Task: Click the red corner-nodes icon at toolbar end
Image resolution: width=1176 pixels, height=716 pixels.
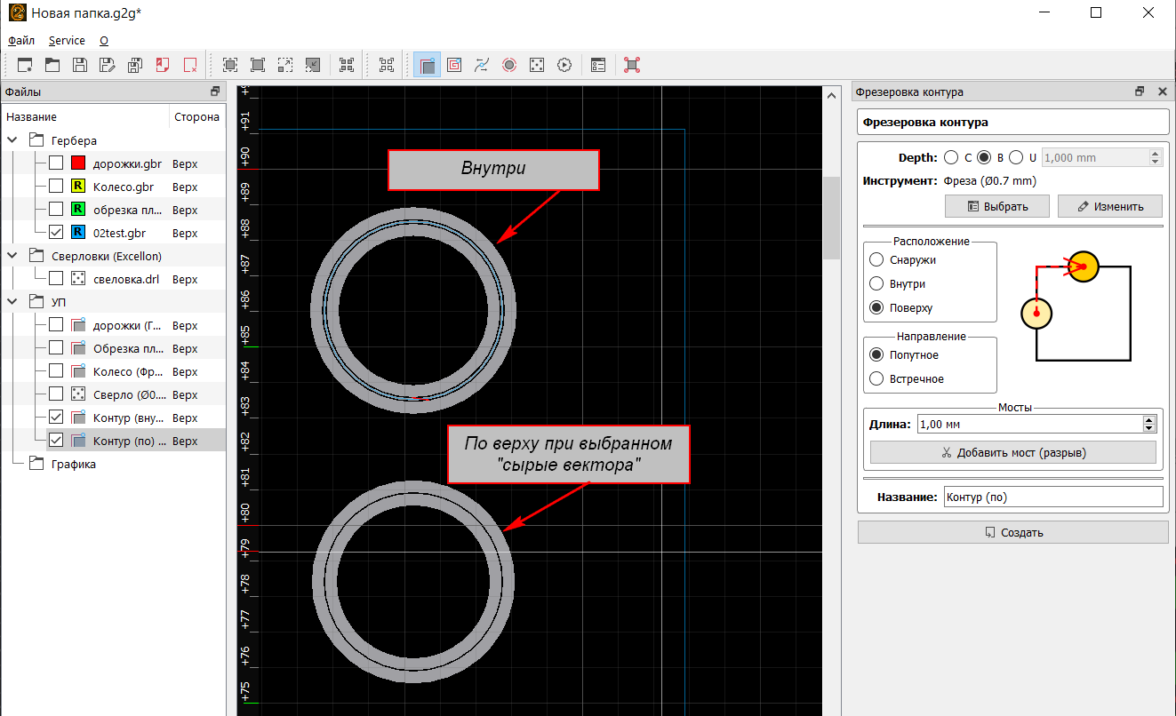Action: coord(632,65)
